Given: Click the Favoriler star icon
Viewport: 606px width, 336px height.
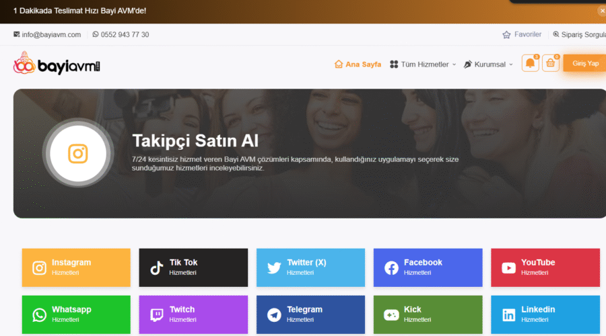Looking at the screenshot, I should coord(506,35).
